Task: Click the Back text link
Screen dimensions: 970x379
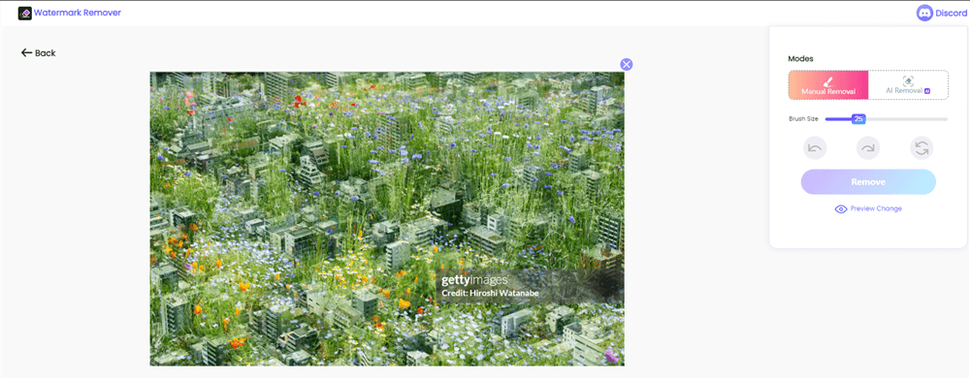Action: [46, 53]
